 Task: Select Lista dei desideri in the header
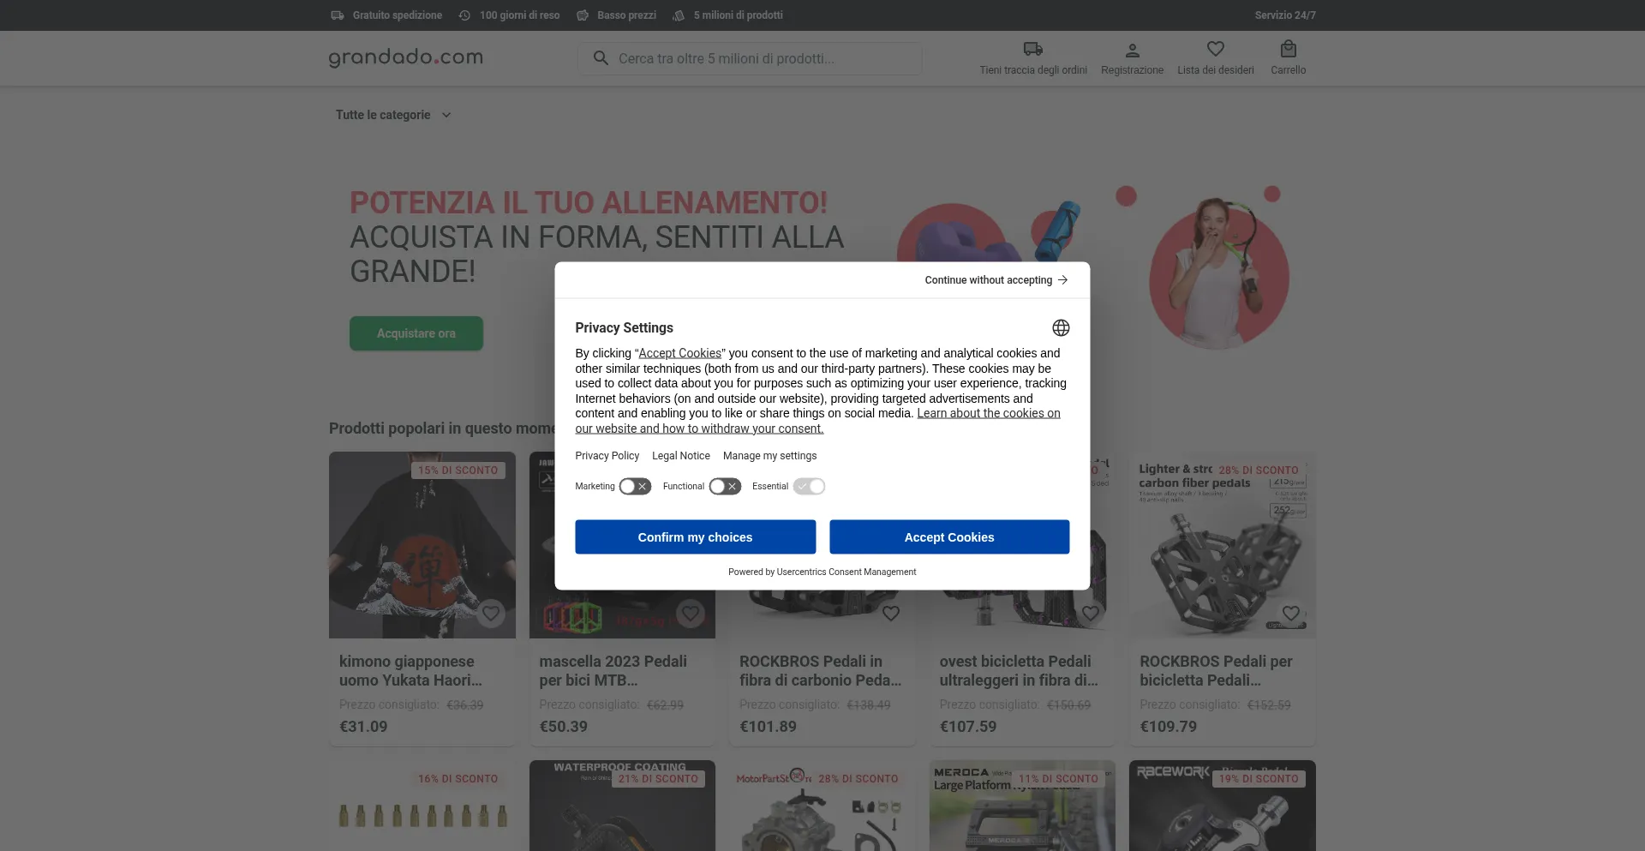[1216, 69]
